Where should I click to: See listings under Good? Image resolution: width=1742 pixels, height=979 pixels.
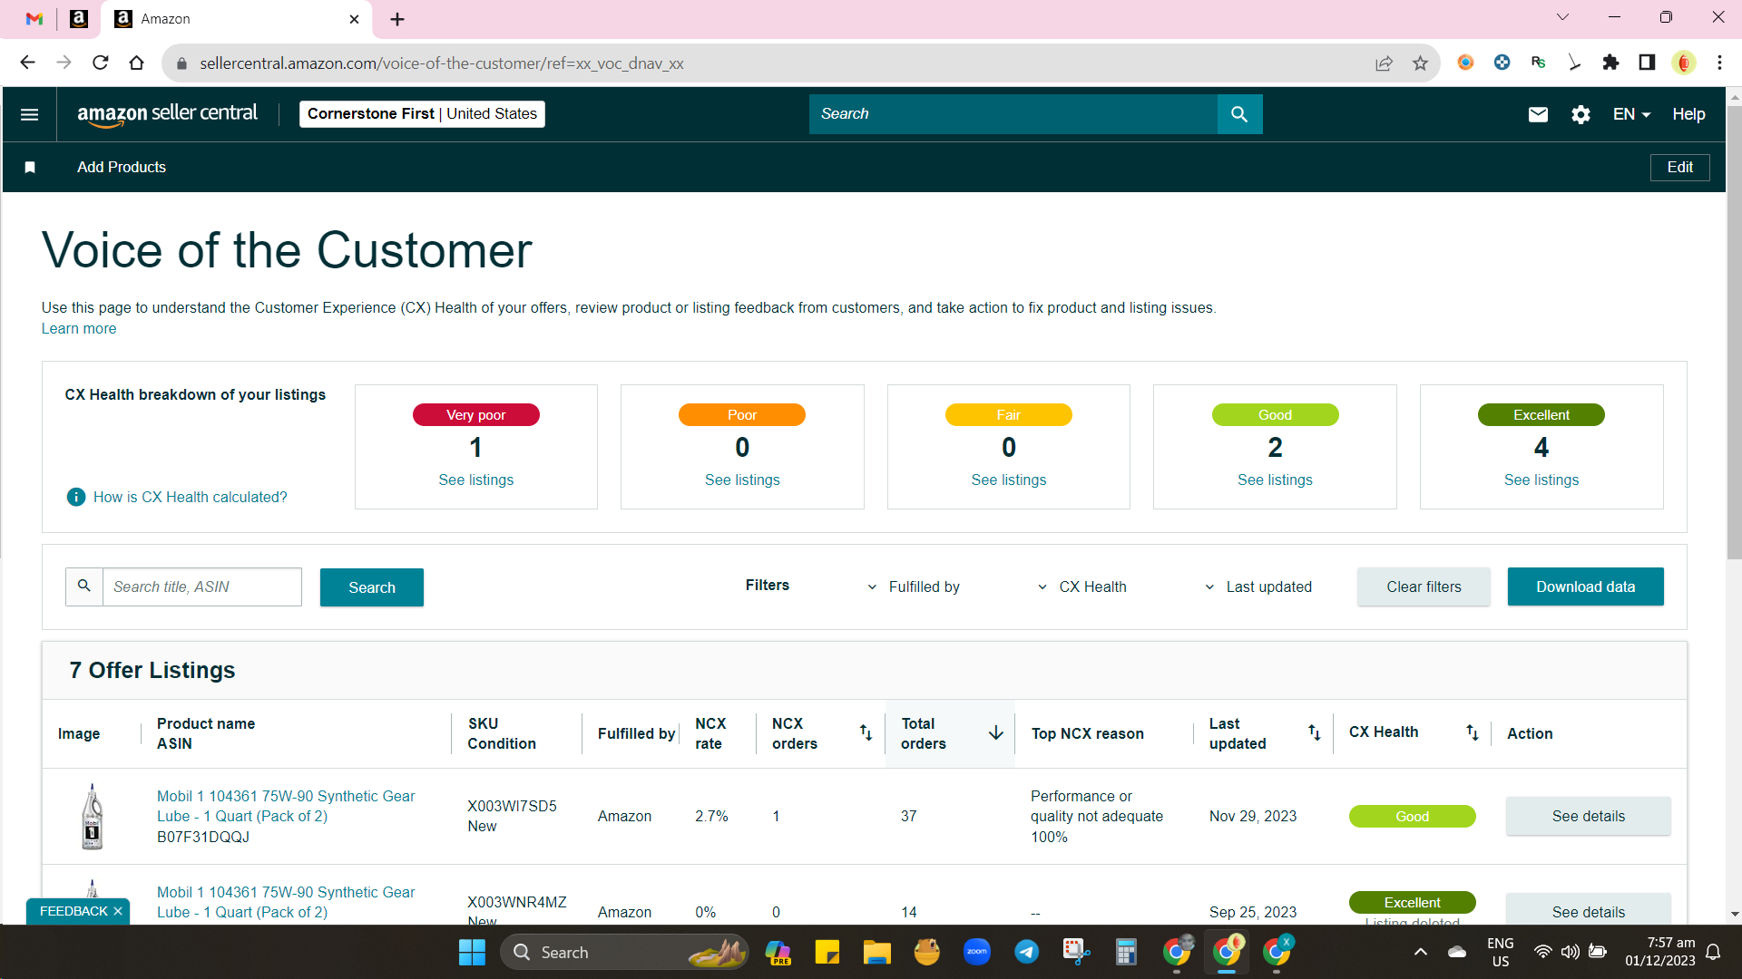coord(1275,480)
